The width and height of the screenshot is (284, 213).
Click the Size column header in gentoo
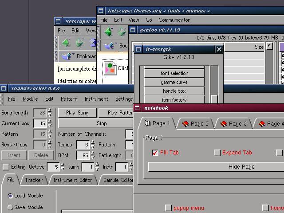point(244,47)
